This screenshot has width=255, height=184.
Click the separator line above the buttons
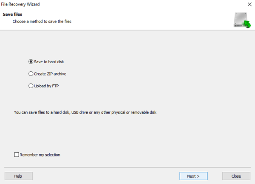[x=127, y=167]
